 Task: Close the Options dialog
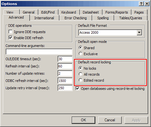(147, 4)
